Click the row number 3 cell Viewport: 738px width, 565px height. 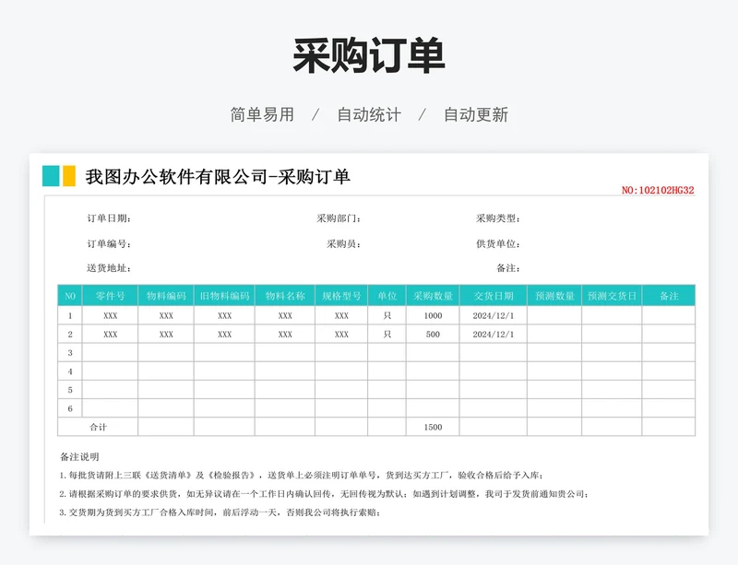pos(70,352)
